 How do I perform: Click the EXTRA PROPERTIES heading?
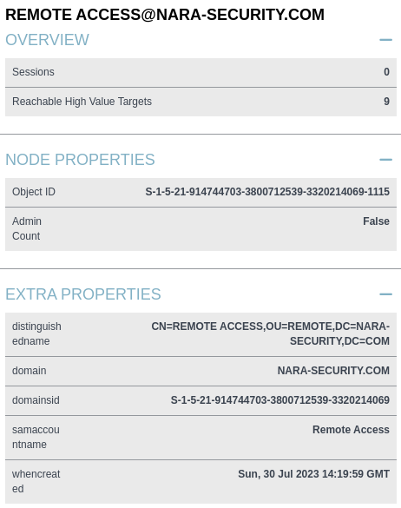(83, 294)
